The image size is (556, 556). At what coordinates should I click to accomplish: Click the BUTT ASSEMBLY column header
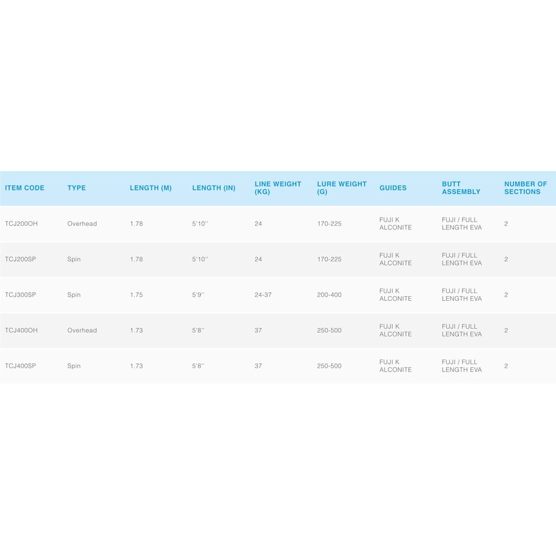click(x=461, y=188)
